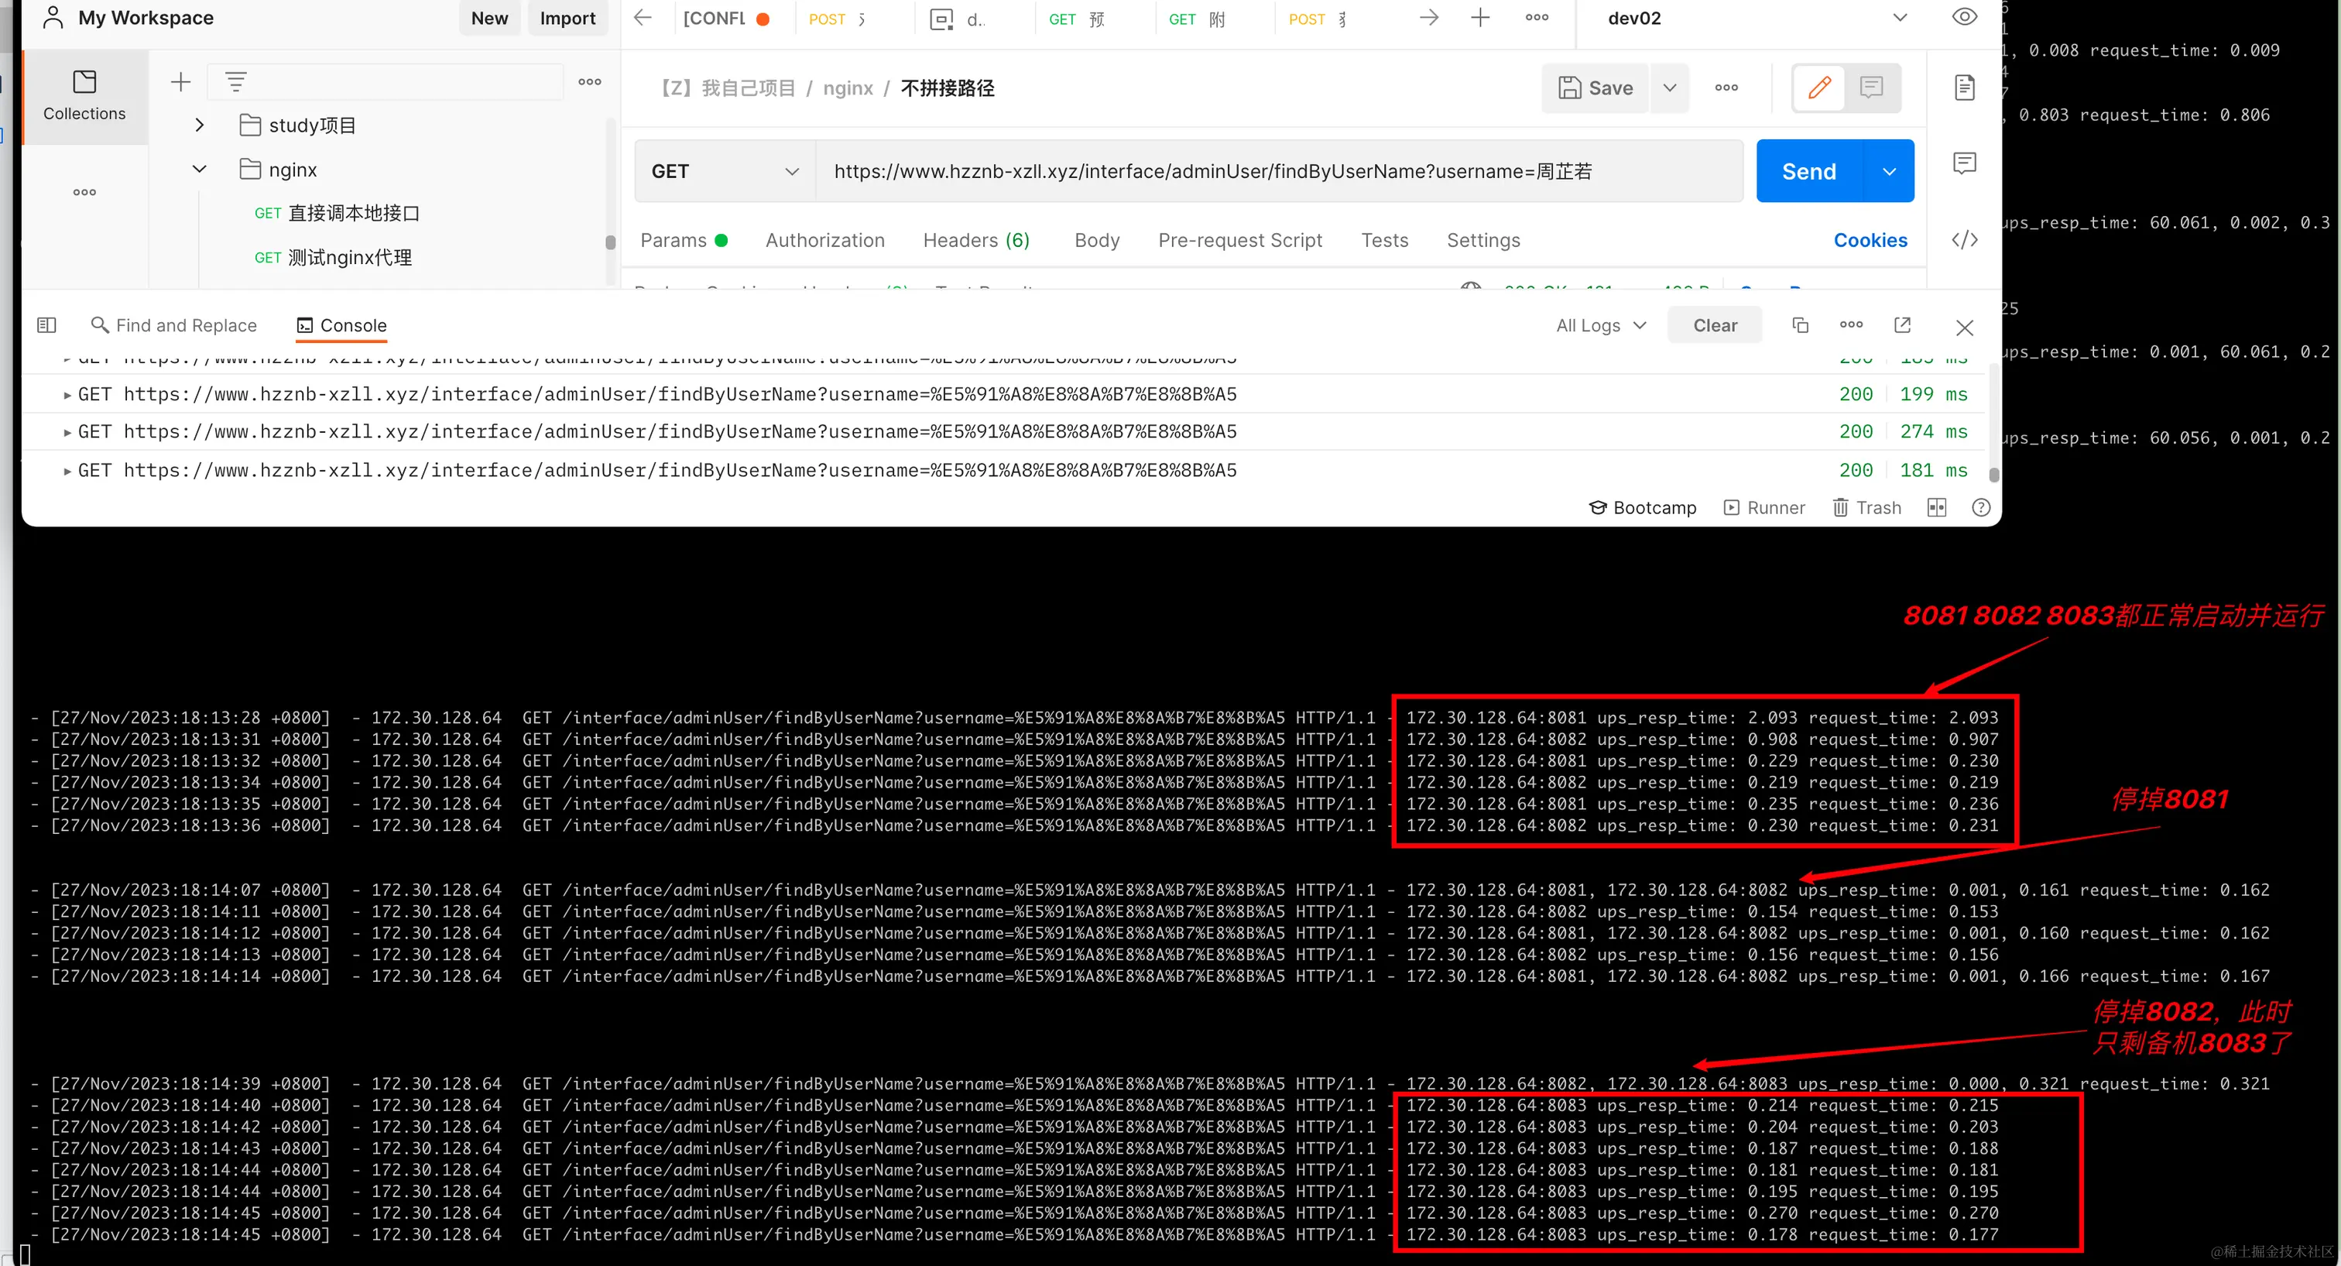Expand the study项目 folder
This screenshot has width=2341, height=1266.
[x=199, y=125]
